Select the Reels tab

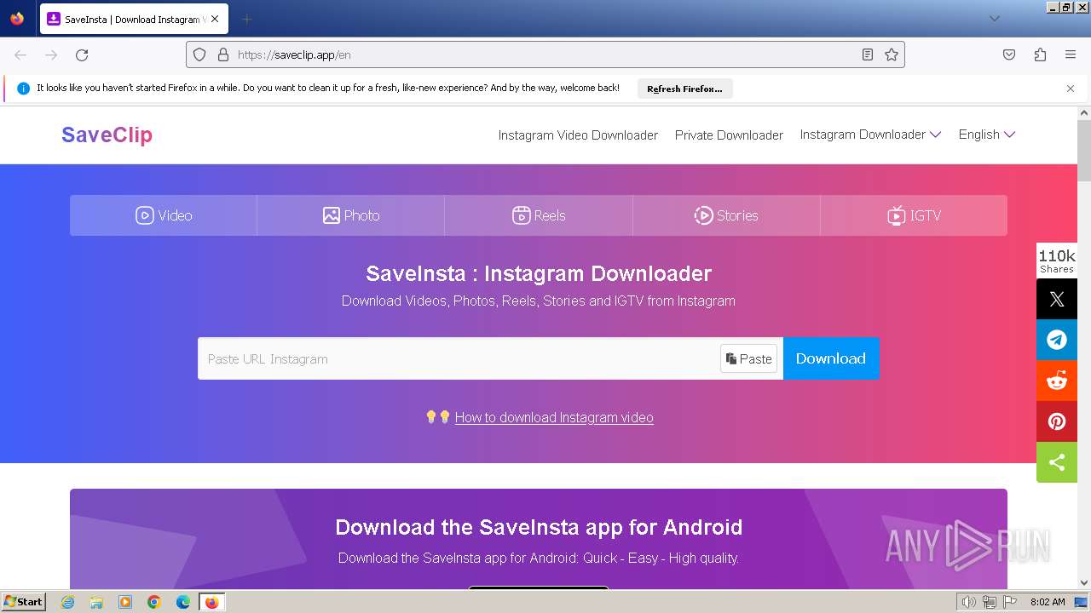click(539, 215)
